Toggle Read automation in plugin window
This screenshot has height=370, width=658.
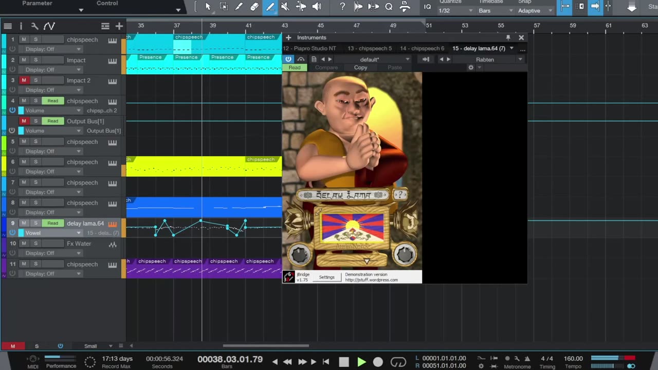[x=295, y=68]
